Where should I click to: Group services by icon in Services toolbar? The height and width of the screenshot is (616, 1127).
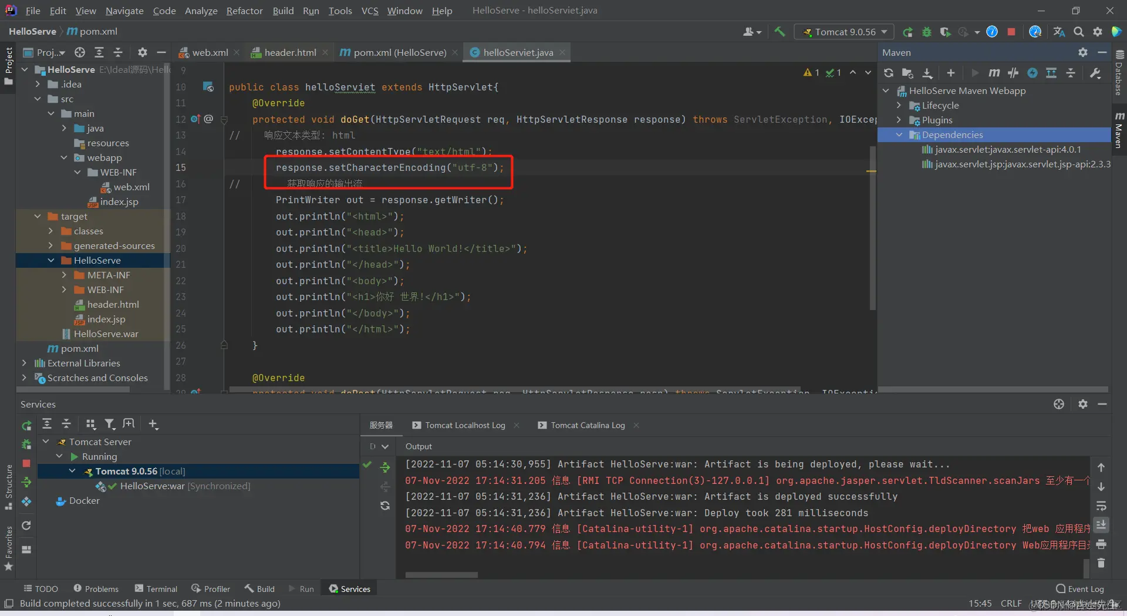(90, 424)
